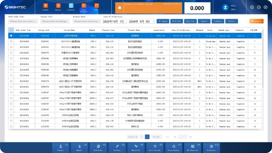Open All Functions grid (F8)
The width and height of the screenshot is (272, 153).
193,147
